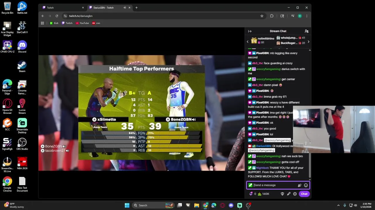Open the taskbar clock 2:35 PM
The height and width of the screenshot is (210, 375).
click(366, 205)
